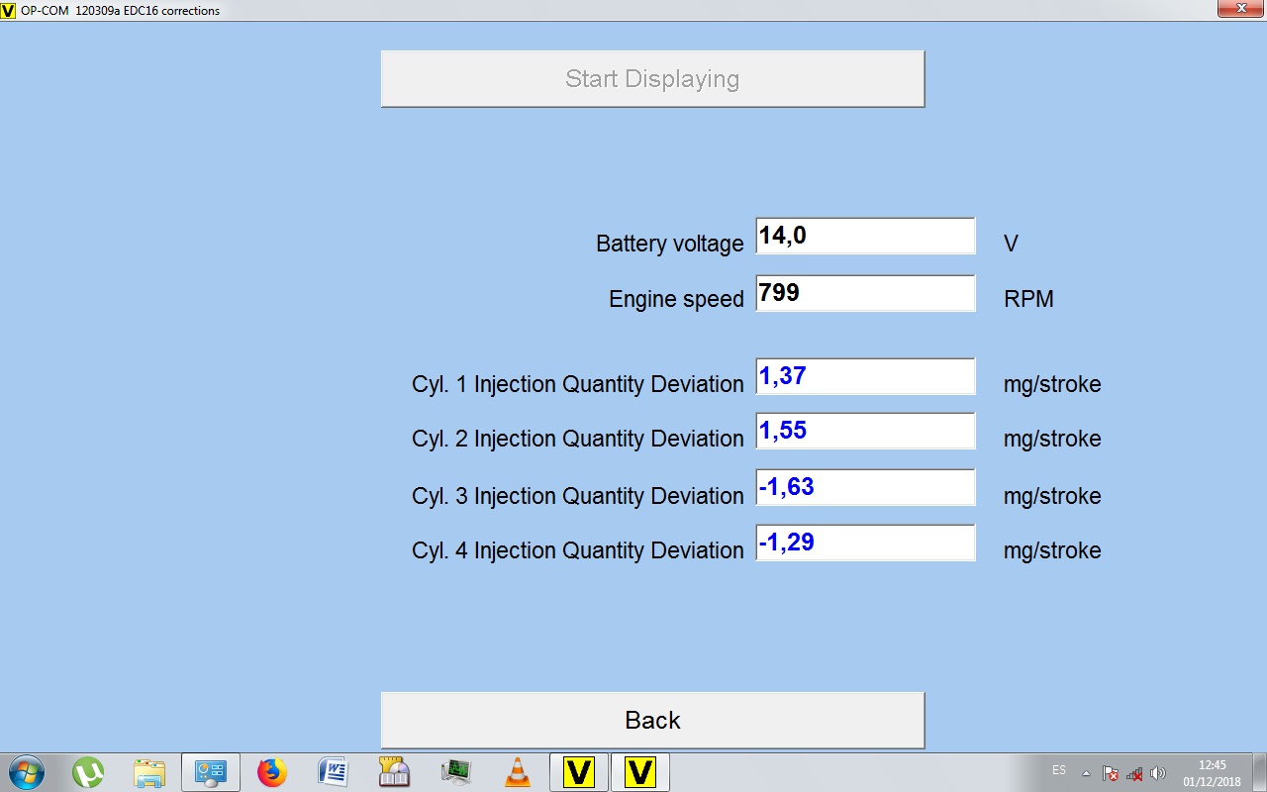Select the Engine speed value field
This screenshot has width=1267, height=792.
865,293
